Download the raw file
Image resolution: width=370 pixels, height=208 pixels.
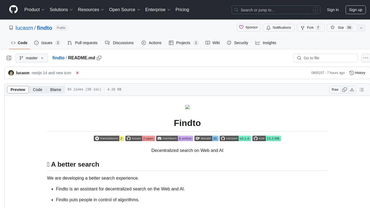click(x=352, y=90)
